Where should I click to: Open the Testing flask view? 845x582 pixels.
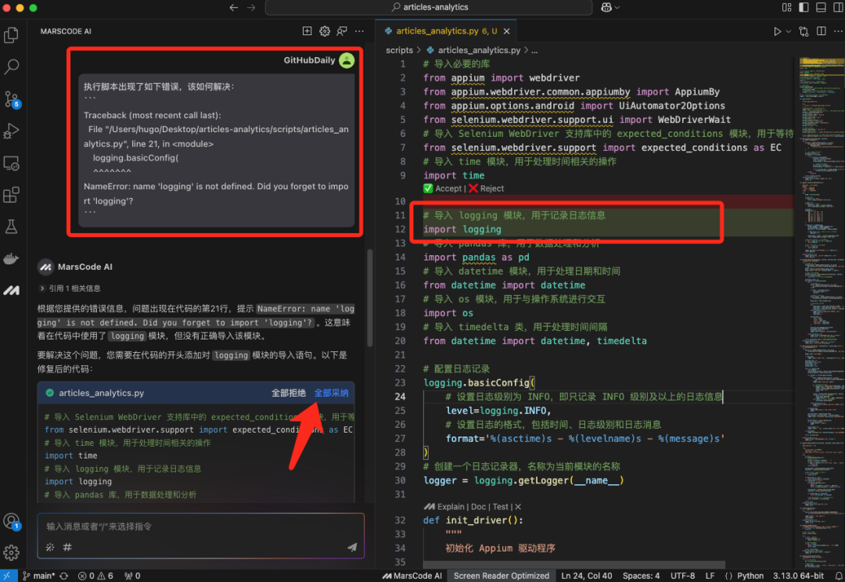[x=11, y=227]
